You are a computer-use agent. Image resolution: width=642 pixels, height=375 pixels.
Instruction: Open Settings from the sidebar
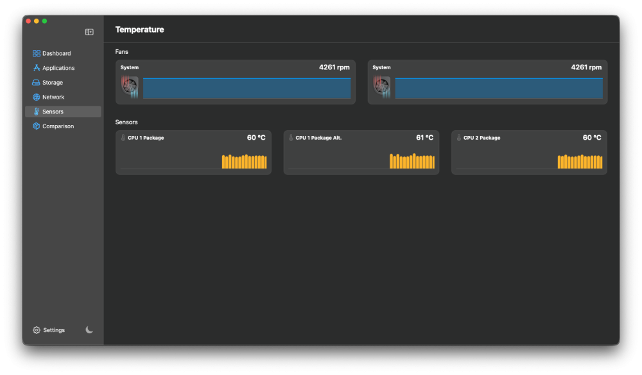point(49,330)
